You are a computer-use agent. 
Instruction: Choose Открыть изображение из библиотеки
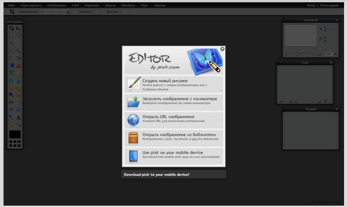click(174, 138)
